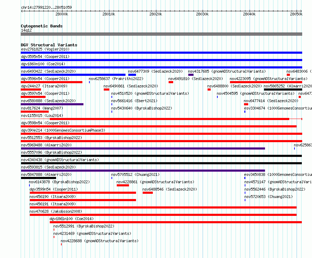The image size is (312, 258).
Task: Open the nsv6593815 (Sedlazeck2020) label
Action: tap(48, 167)
